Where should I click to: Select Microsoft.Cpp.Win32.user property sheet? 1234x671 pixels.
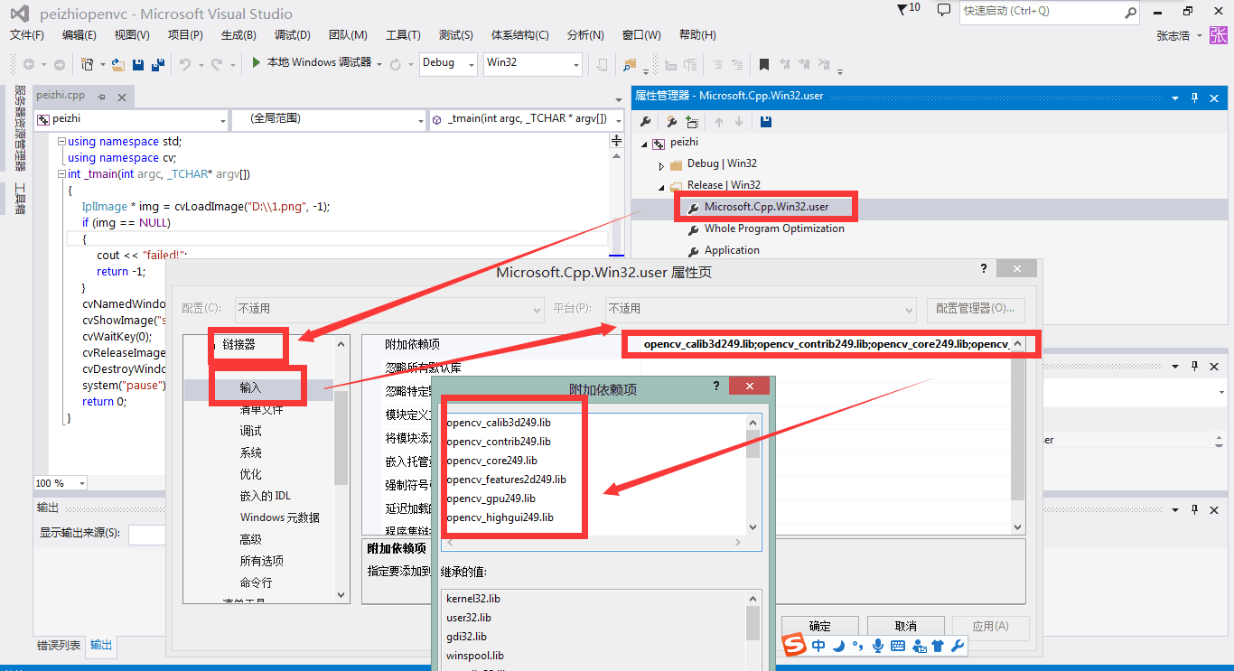coord(766,207)
